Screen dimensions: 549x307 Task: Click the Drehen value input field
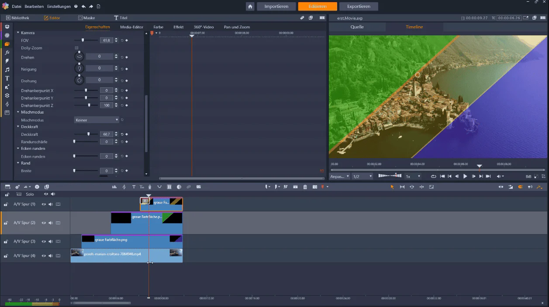99,57
